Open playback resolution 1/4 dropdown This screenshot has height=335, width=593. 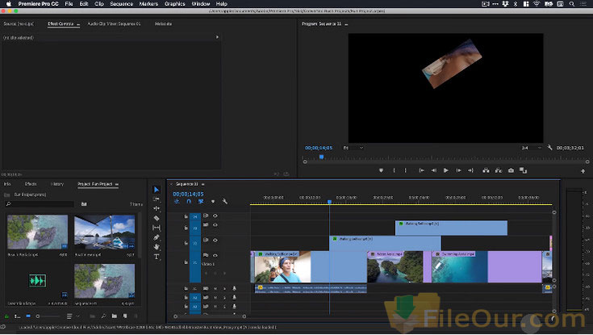(532, 148)
